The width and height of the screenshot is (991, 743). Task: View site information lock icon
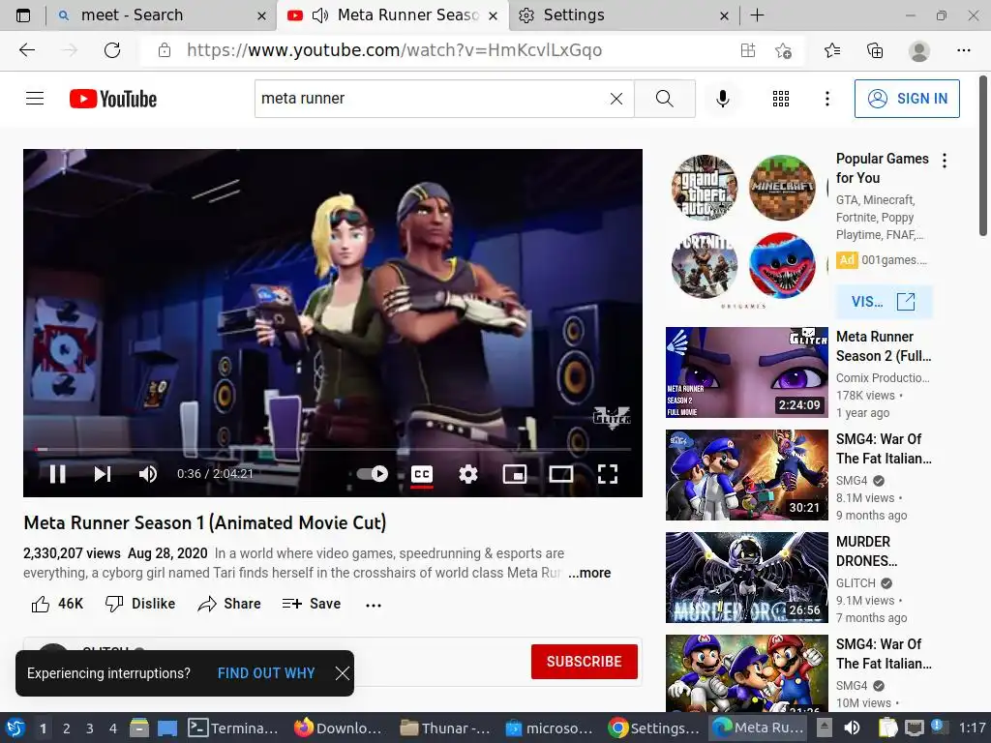[165, 50]
